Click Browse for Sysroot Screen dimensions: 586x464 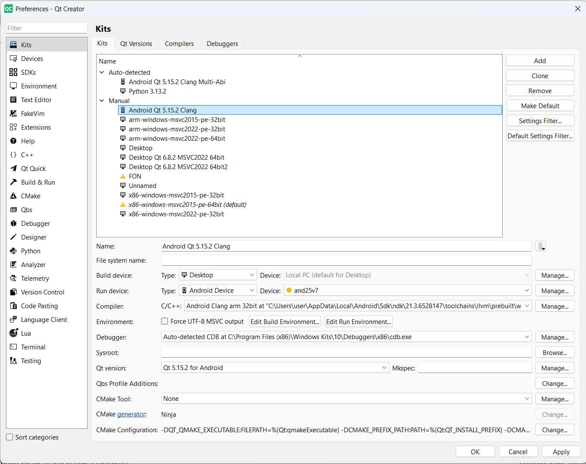click(x=555, y=352)
